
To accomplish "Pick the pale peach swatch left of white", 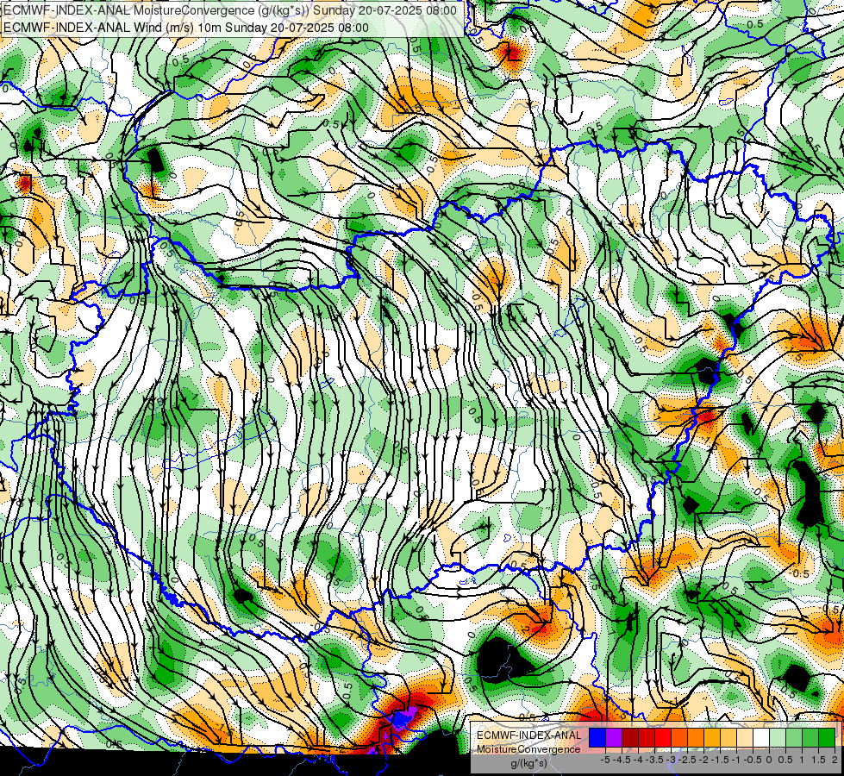I will tap(745, 738).
